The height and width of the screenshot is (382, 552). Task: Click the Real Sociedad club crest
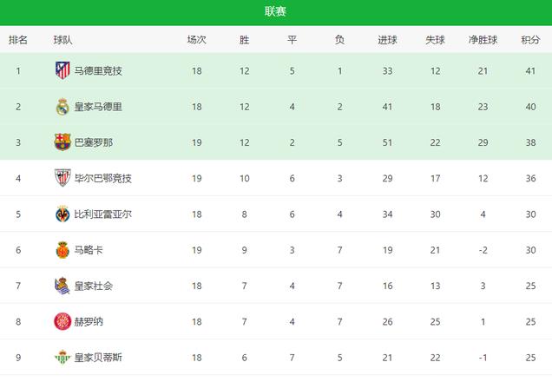62,286
